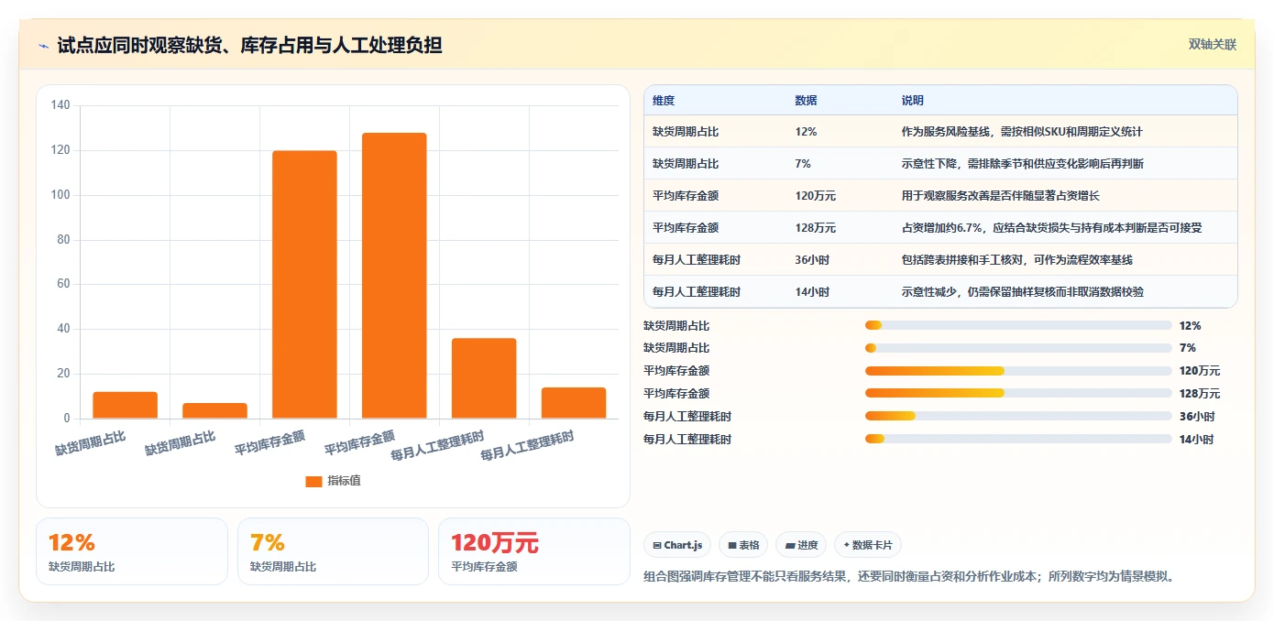
Task: Click the y-axis label 100
Action: 60,195
